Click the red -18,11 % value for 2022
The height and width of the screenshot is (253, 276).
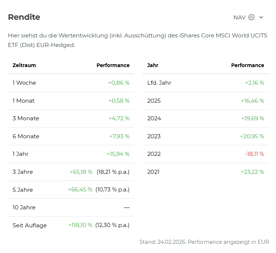(x=254, y=154)
